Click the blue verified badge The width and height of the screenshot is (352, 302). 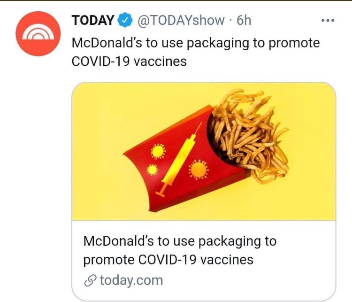click(125, 20)
